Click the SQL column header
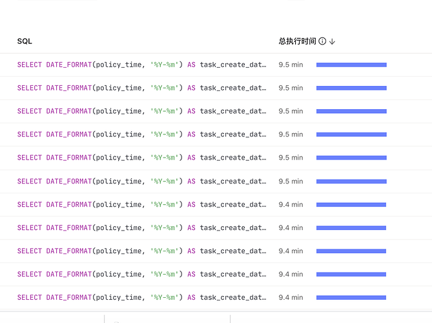Viewport: 432px width, 323px height. [x=25, y=41]
